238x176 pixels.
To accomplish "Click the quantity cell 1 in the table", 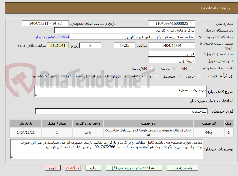I will tap(57, 132).
